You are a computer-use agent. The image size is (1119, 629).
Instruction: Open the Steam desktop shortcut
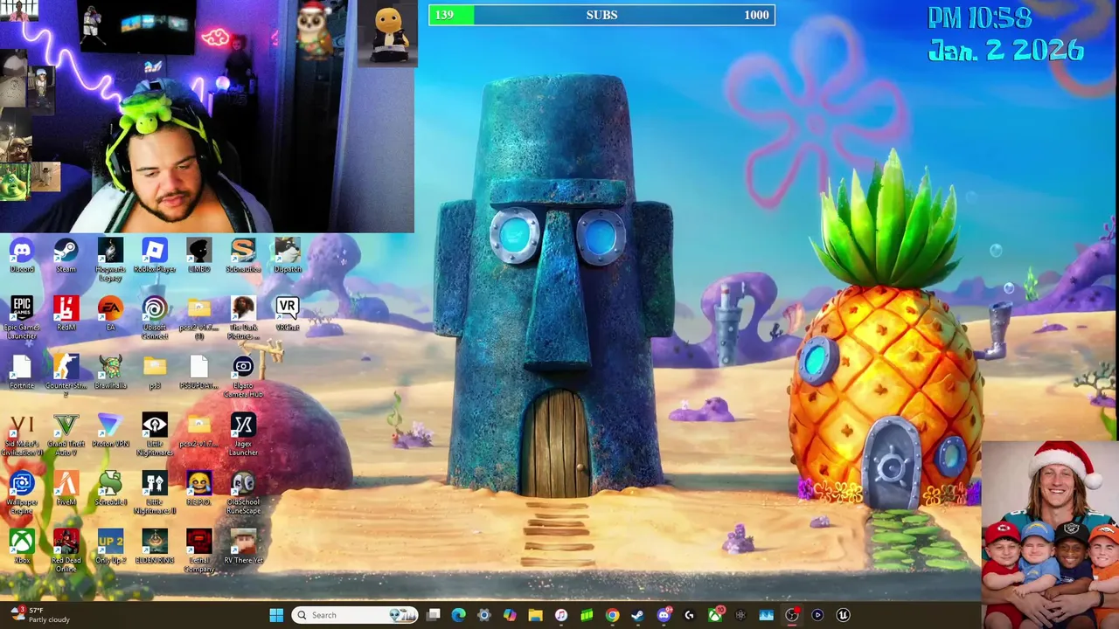click(x=66, y=256)
